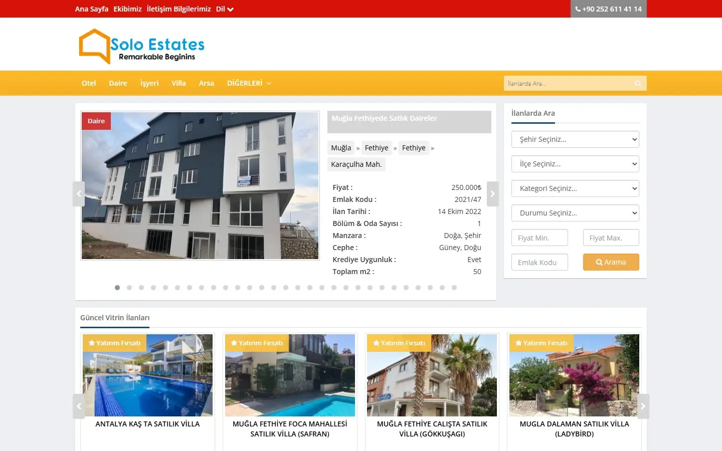The height and width of the screenshot is (451, 722).
Task: Open the Dil language dropdown
Action: (225, 9)
